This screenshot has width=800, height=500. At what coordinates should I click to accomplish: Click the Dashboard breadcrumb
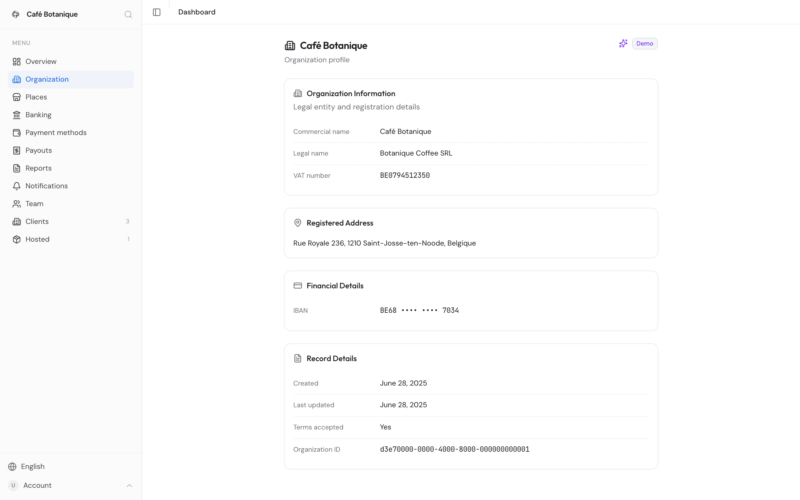[197, 12]
